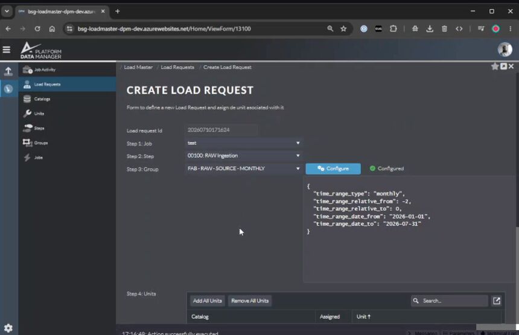Click the Load request Id field
Viewport: 519px width, 335px height.
(x=220, y=130)
